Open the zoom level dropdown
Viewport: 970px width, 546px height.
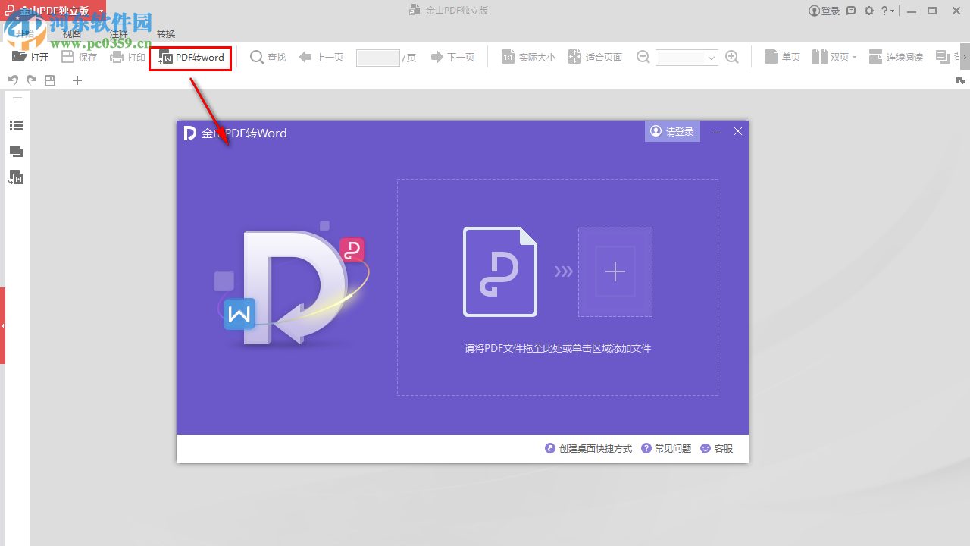(710, 58)
